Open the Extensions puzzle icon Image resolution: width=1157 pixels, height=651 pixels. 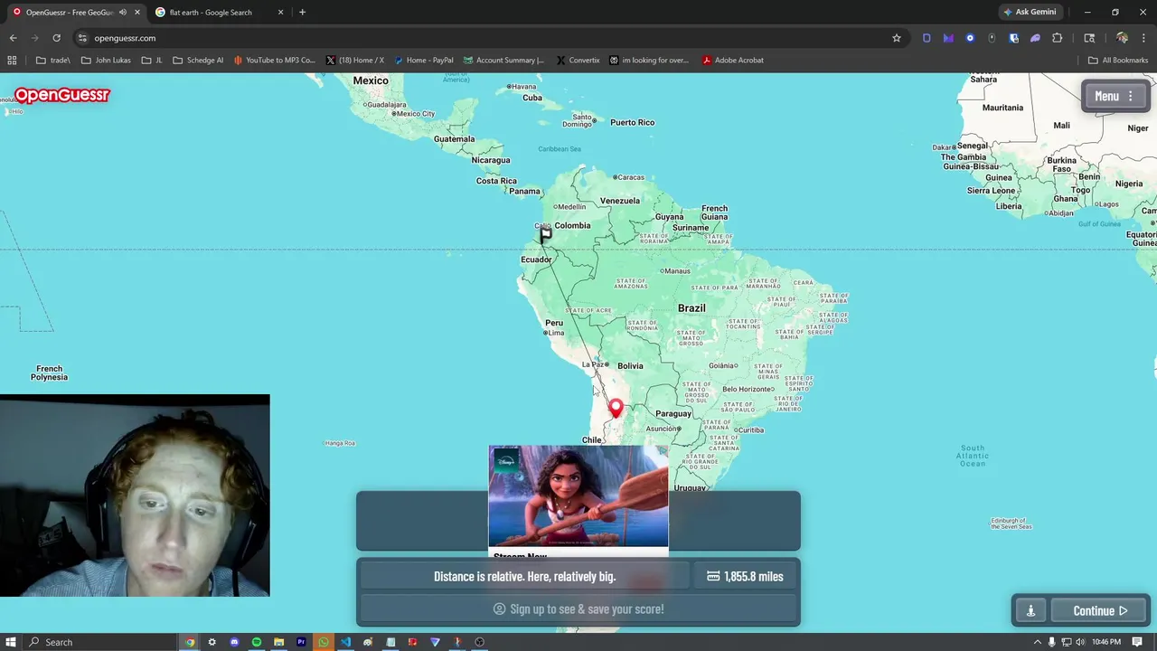pyautogui.click(x=1057, y=38)
